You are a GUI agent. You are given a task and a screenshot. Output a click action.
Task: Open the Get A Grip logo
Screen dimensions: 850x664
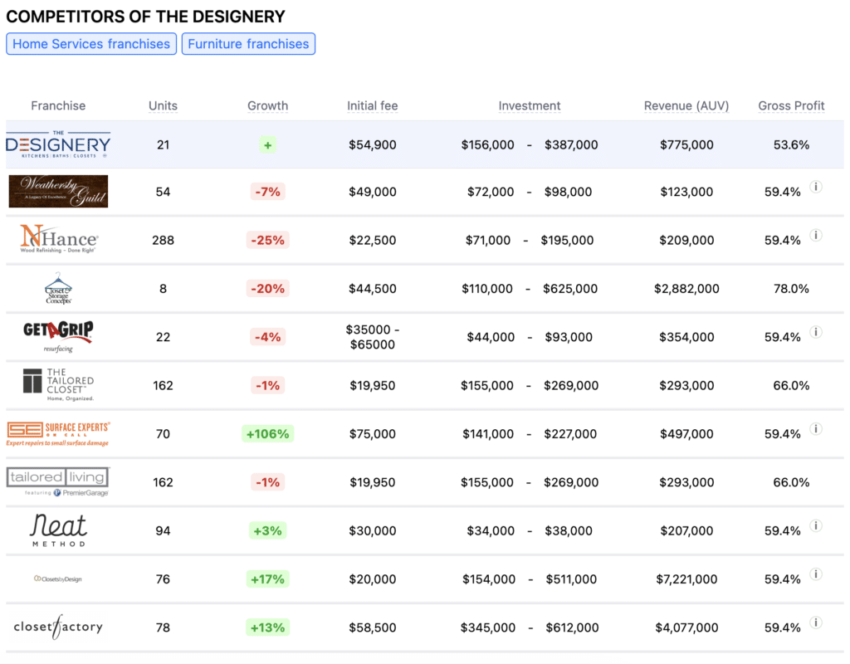(x=58, y=337)
